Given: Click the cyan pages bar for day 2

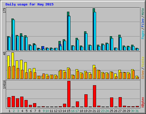Looking at the screenshot, I should coord(14,35).
